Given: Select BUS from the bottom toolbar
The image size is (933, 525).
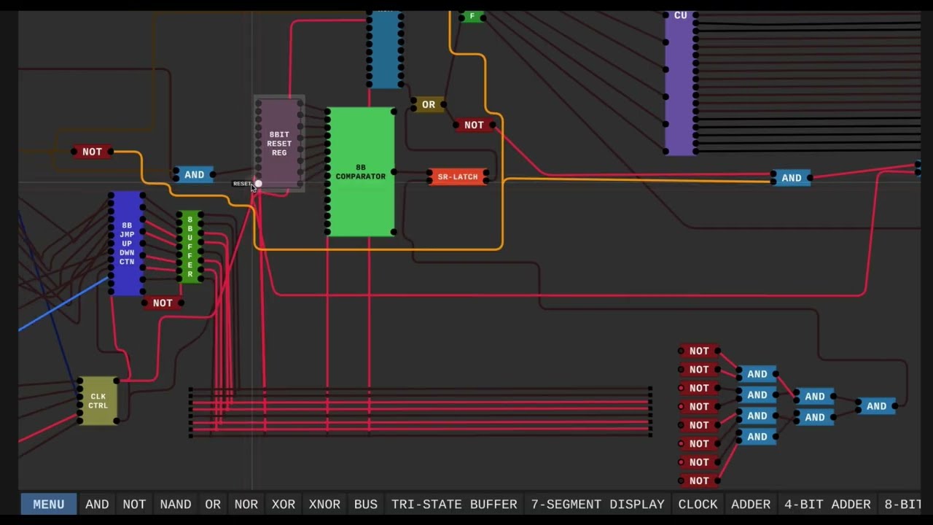Looking at the screenshot, I should click(366, 504).
